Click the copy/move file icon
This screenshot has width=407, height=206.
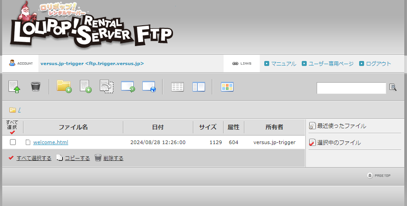(x=107, y=86)
